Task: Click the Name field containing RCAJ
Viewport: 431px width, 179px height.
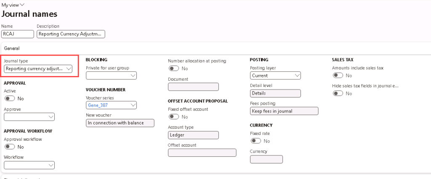Action: [18, 34]
